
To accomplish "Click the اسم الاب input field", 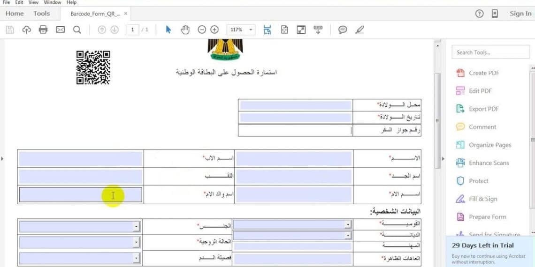I will [x=81, y=159].
